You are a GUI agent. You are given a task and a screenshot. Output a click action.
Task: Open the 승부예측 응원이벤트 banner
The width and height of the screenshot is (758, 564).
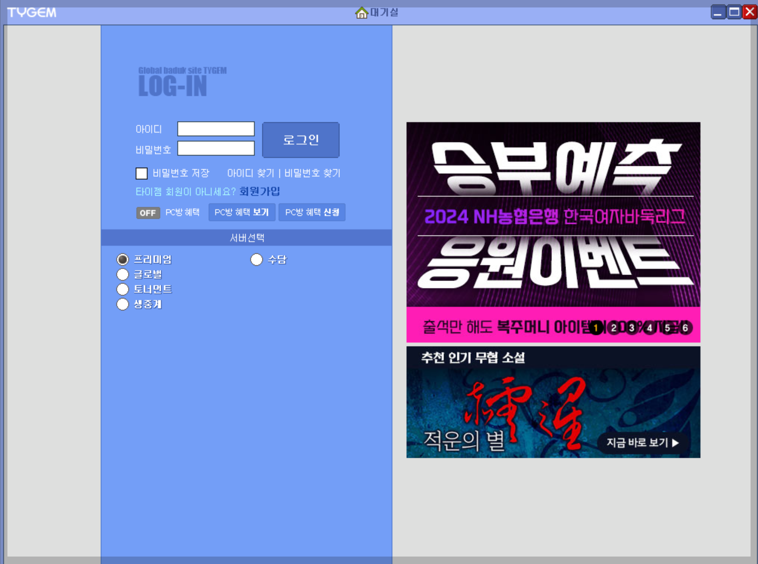(x=553, y=232)
